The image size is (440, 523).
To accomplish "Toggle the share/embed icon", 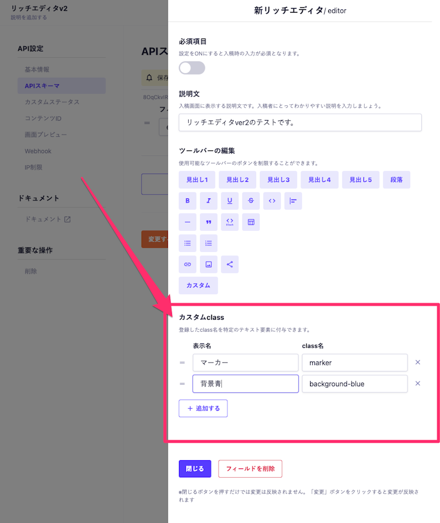I will tap(230, 265).
